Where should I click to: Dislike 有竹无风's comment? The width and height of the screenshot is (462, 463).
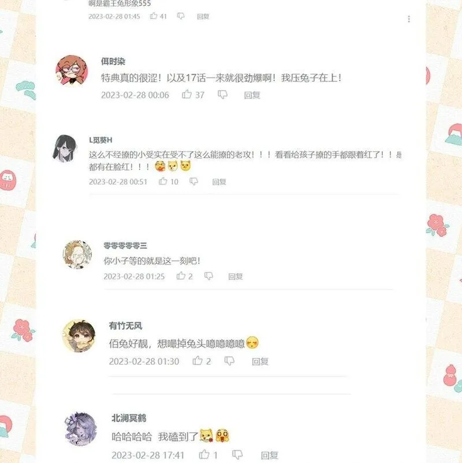229,361
